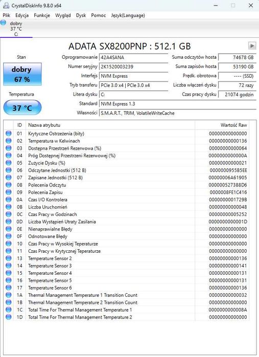The height and width of the screenshot is (357, 259).
Task: Select the Thermal Management Temperature 1 Transition Count row
Action: point(127,295)
